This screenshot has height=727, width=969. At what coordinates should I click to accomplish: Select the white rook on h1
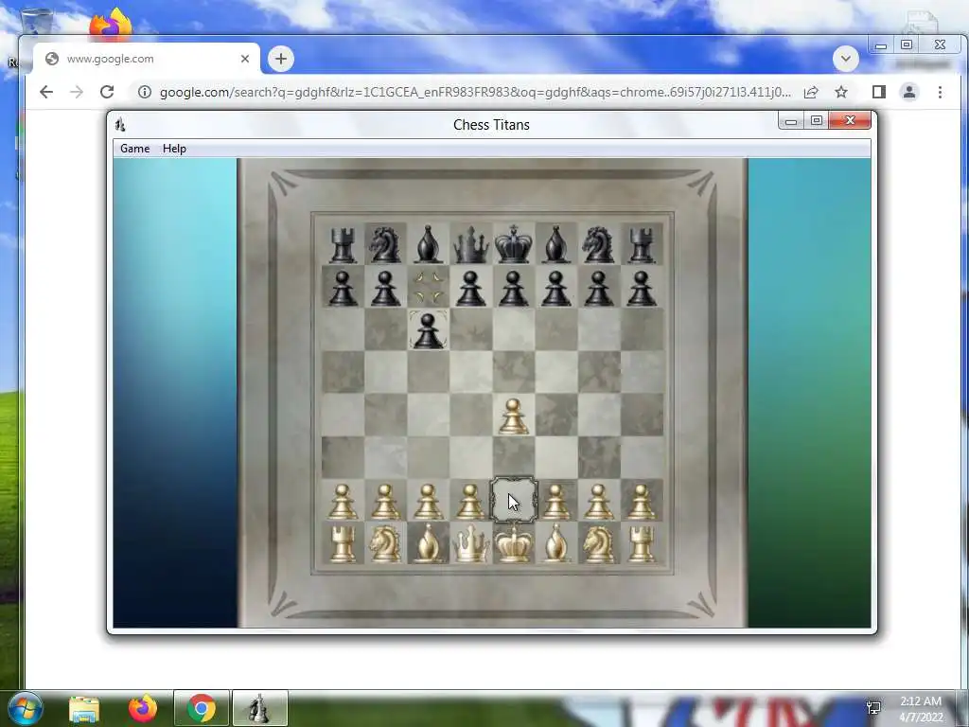tap(642, 544)
